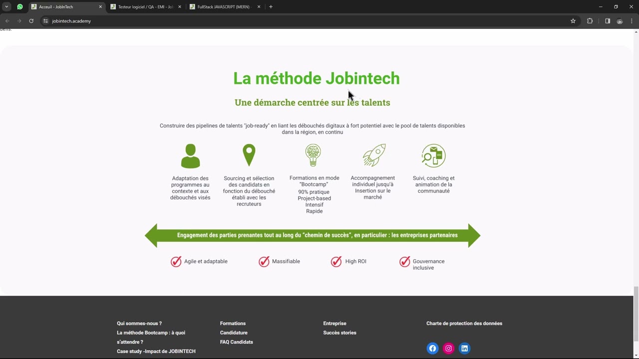Image resolution: width=639 pixels, height=359 pixels.
Task: Click the rocket icon above Accompagnement individuel
Action: [374, 155]
